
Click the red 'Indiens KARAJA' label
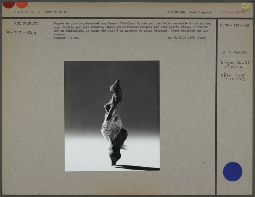pos(233,12)
